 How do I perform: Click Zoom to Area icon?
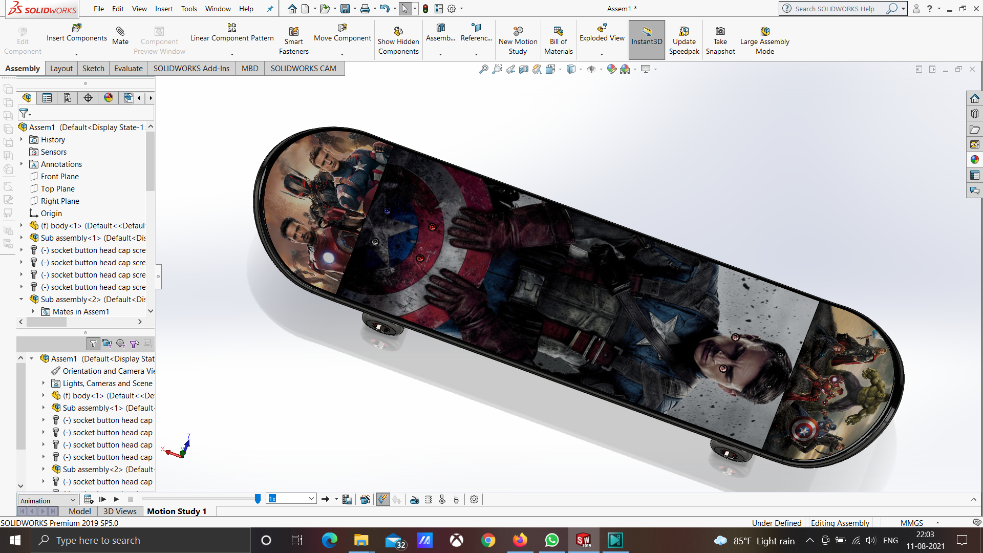[497, 69]
